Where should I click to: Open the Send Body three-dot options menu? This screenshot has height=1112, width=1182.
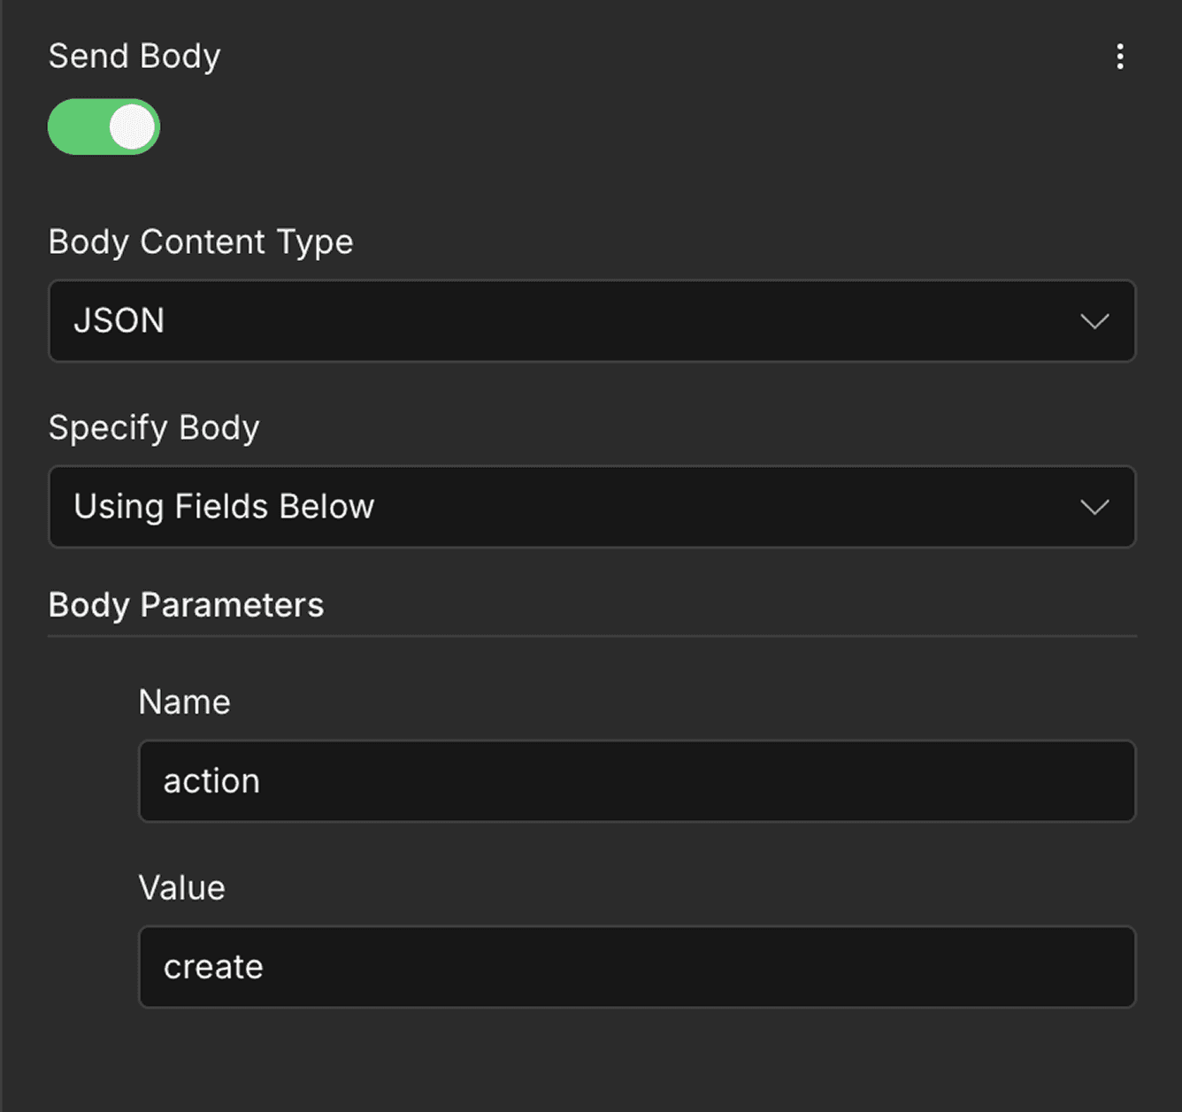click(x=1120, y=57)
